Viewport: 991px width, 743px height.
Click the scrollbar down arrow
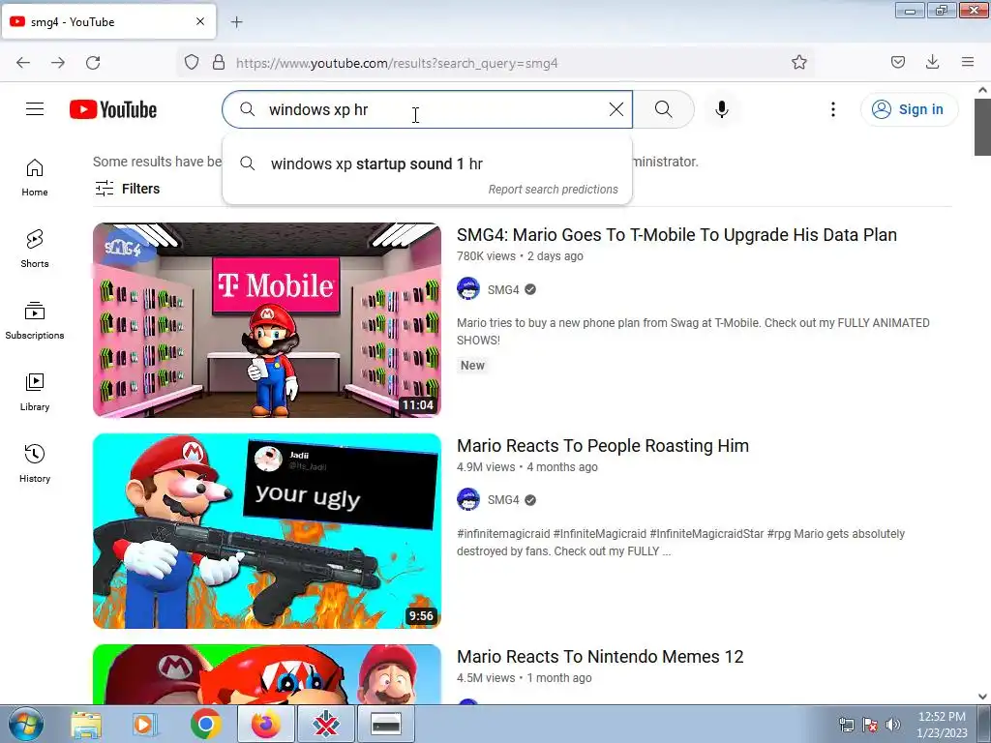982,697
